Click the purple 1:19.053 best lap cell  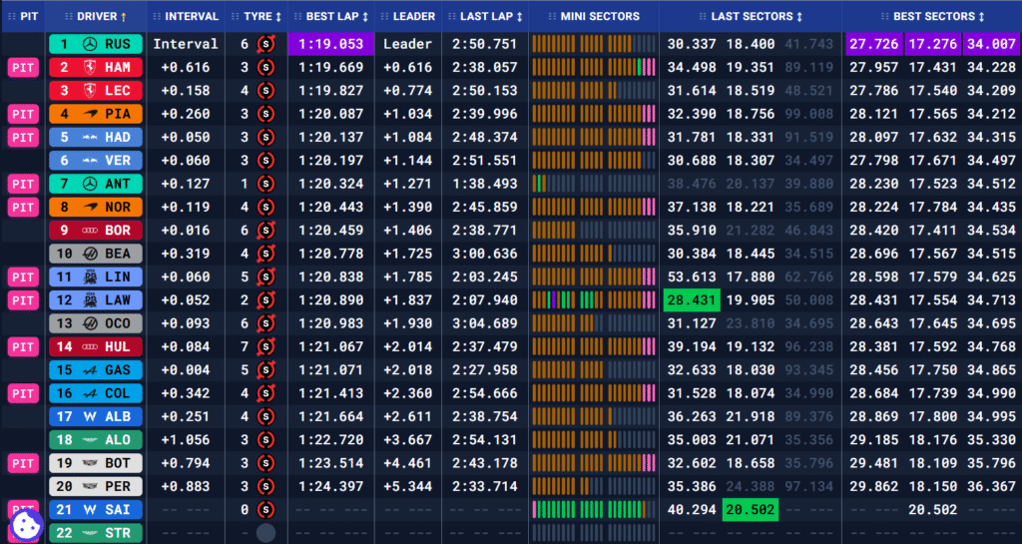pyautogui.click(x=330, y=44)
